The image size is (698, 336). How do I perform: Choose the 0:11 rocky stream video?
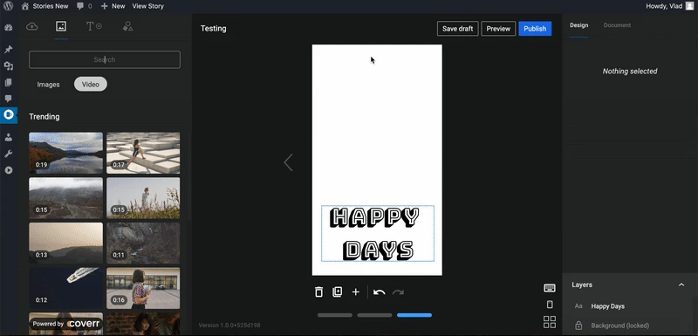[143, 243]
